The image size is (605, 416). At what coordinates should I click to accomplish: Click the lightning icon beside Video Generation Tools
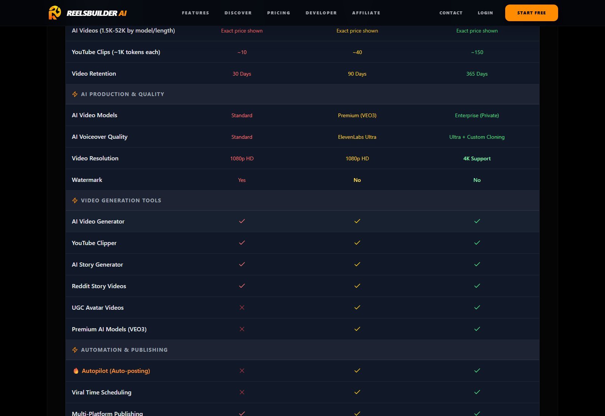tap(75, 200)
